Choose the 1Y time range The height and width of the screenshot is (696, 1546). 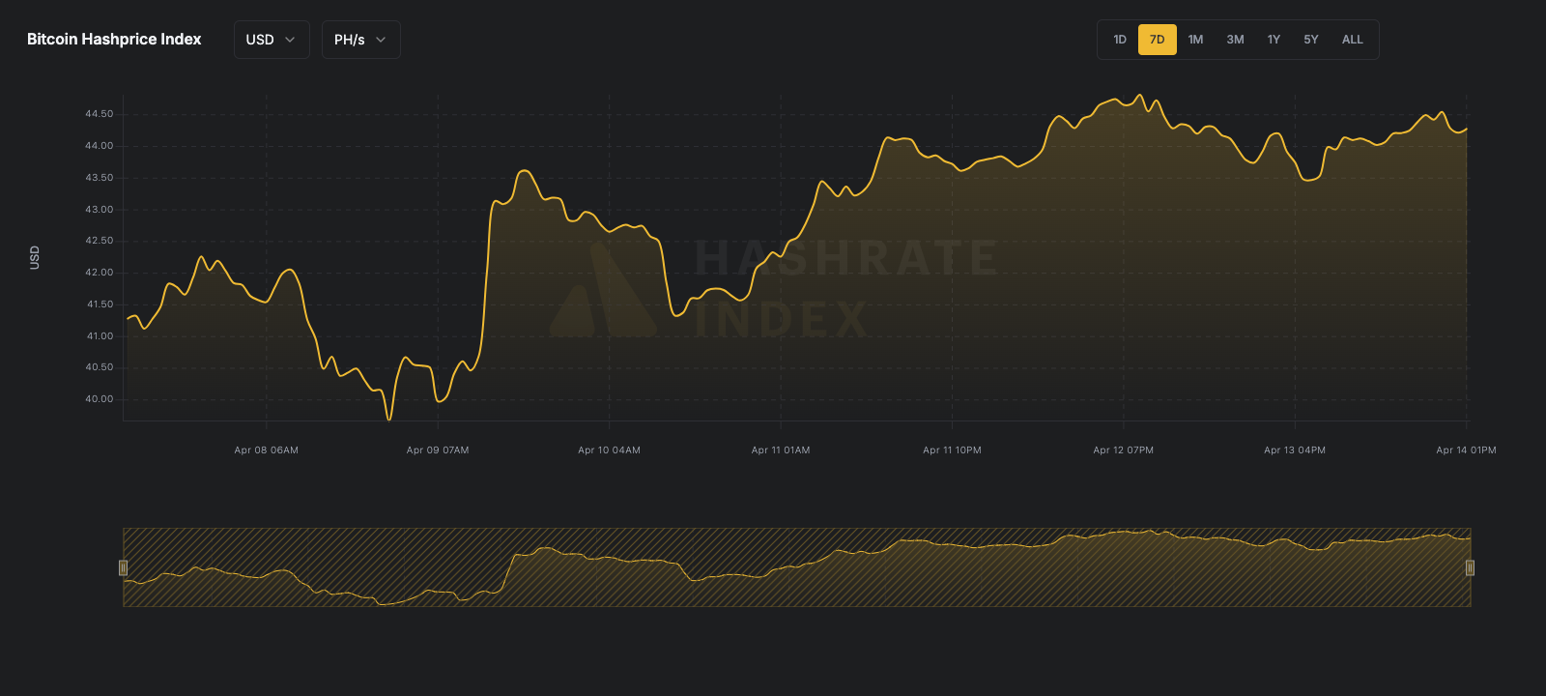click(x=1274, y=40)
